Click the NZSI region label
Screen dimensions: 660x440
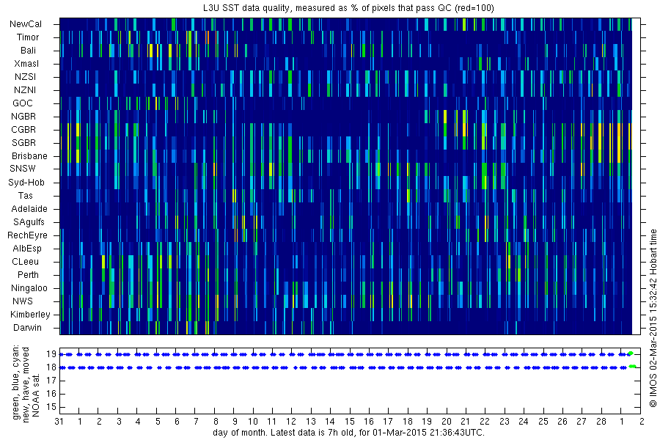click(25, 76)
